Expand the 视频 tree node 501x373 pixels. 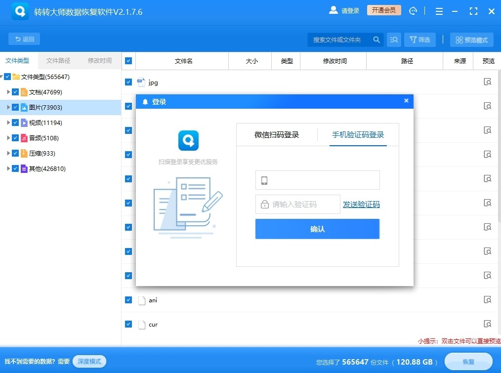[8, 123]
